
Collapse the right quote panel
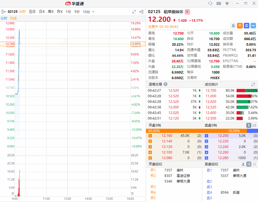141,12
